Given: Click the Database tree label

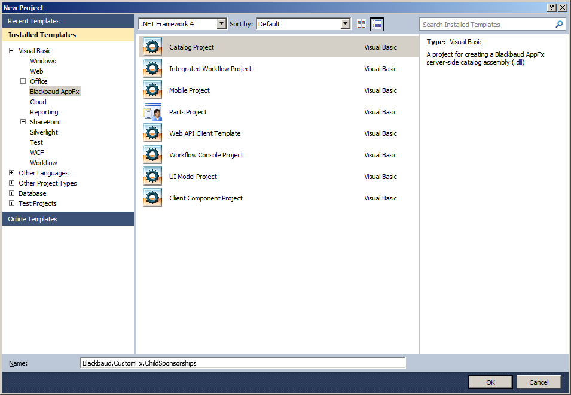Looking at the screenshot, I should 32,193.
